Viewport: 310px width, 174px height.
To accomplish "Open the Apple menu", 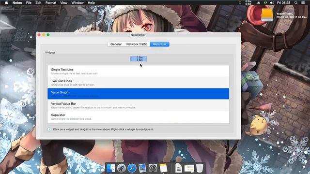I will click(x=6, y=3).
